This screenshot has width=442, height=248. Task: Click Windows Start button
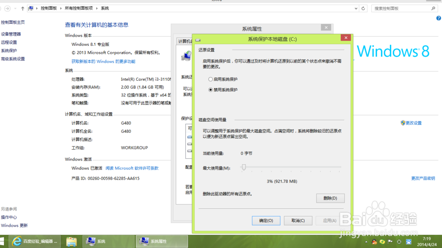(2, 241)
